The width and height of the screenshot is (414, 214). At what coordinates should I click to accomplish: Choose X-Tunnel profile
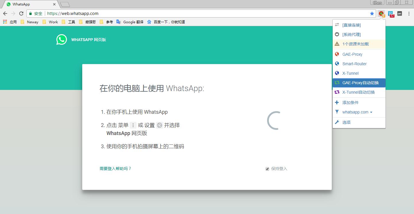(x=359, y=73)
